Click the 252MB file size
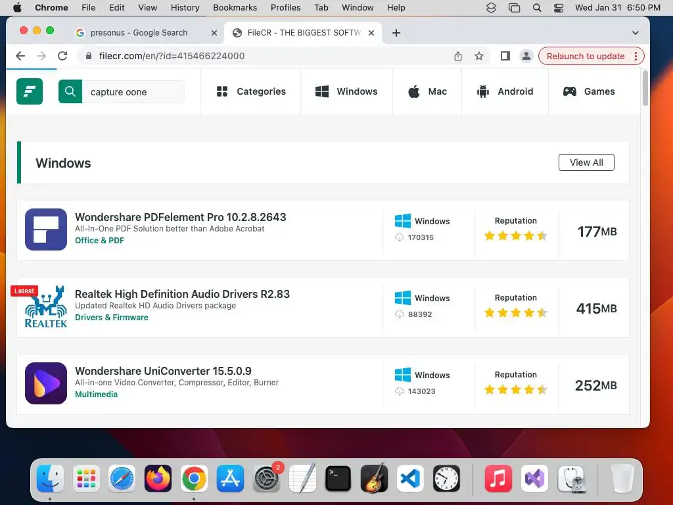673x505 pixels. (x=595, y=385)
